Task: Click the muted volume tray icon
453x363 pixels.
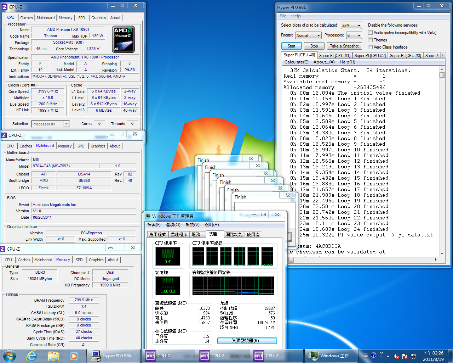Action: click(x=396, y=356)
